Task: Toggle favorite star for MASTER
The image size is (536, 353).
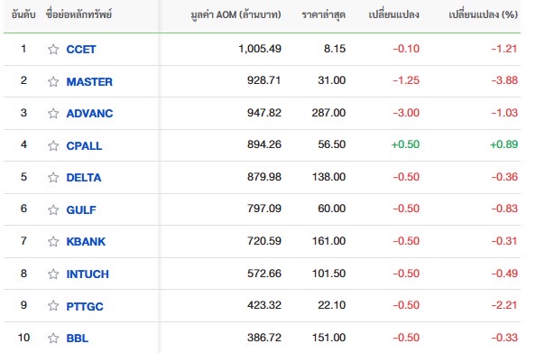Action: [53, 81]
